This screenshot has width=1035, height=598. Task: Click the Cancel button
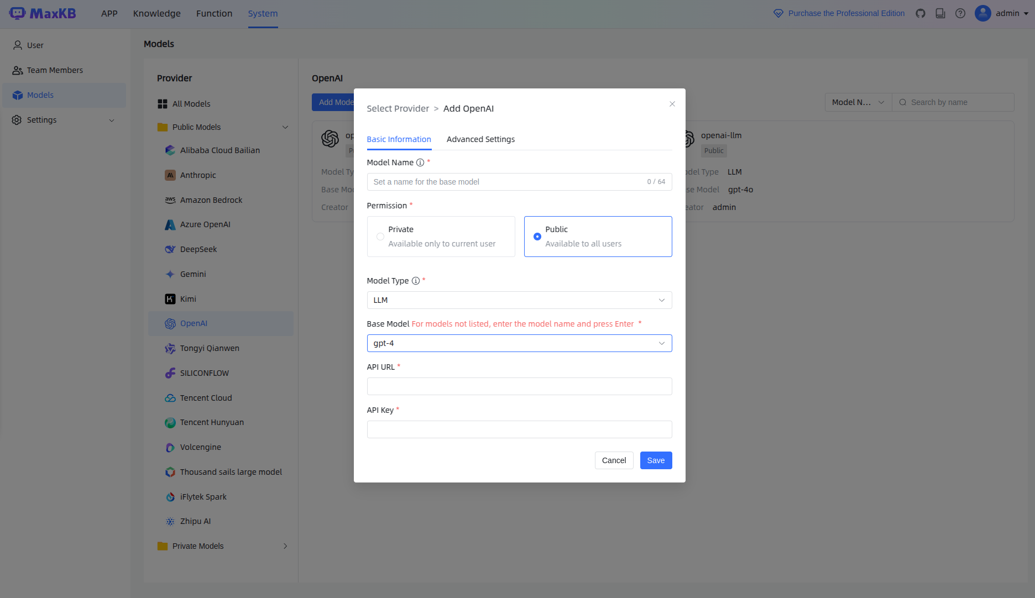tap(614, 460)
